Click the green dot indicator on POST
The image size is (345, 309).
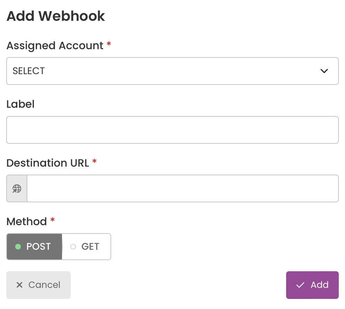pos(18,247)
